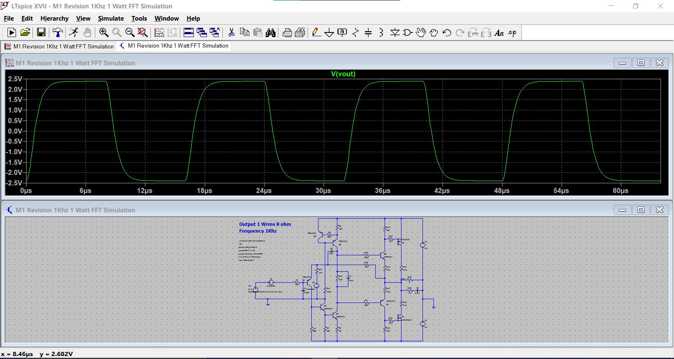
Task: Minimize the waveform plot sub-window
Action: (x=622, y=63)
